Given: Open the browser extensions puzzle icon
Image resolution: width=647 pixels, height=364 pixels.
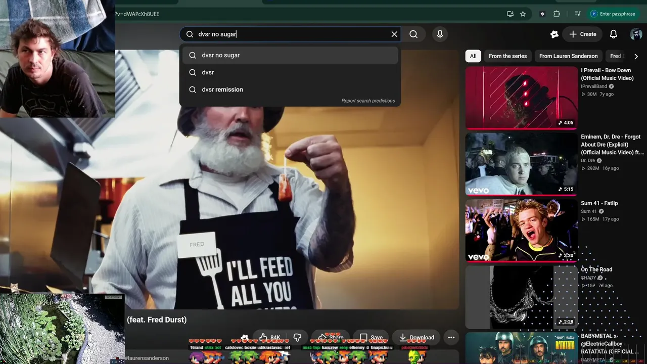Looking at the screenshot, I should 557,14.
